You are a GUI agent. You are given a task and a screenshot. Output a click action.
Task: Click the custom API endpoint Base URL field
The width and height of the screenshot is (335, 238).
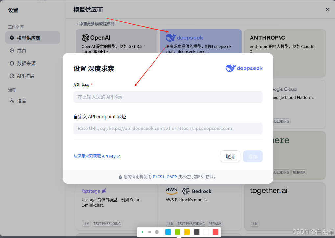168,129
